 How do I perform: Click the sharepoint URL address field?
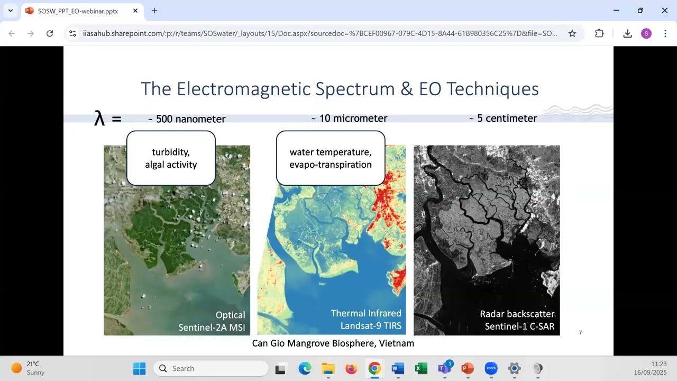coord(320,33)
